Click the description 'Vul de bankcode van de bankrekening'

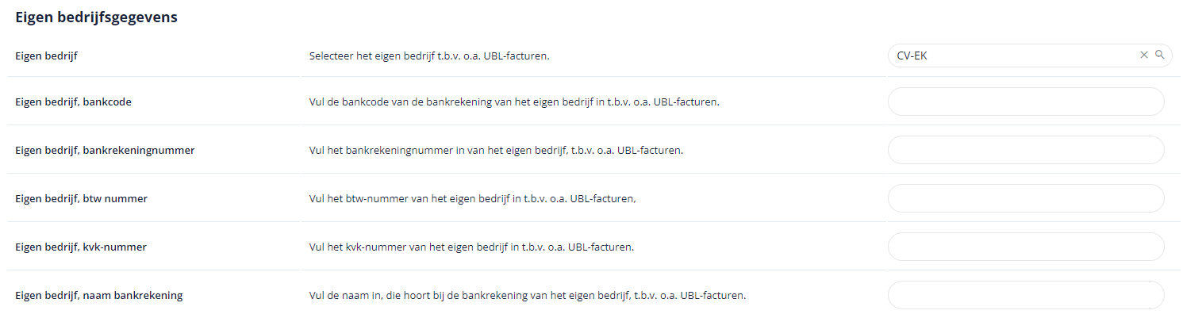click(x=514, y=102)
